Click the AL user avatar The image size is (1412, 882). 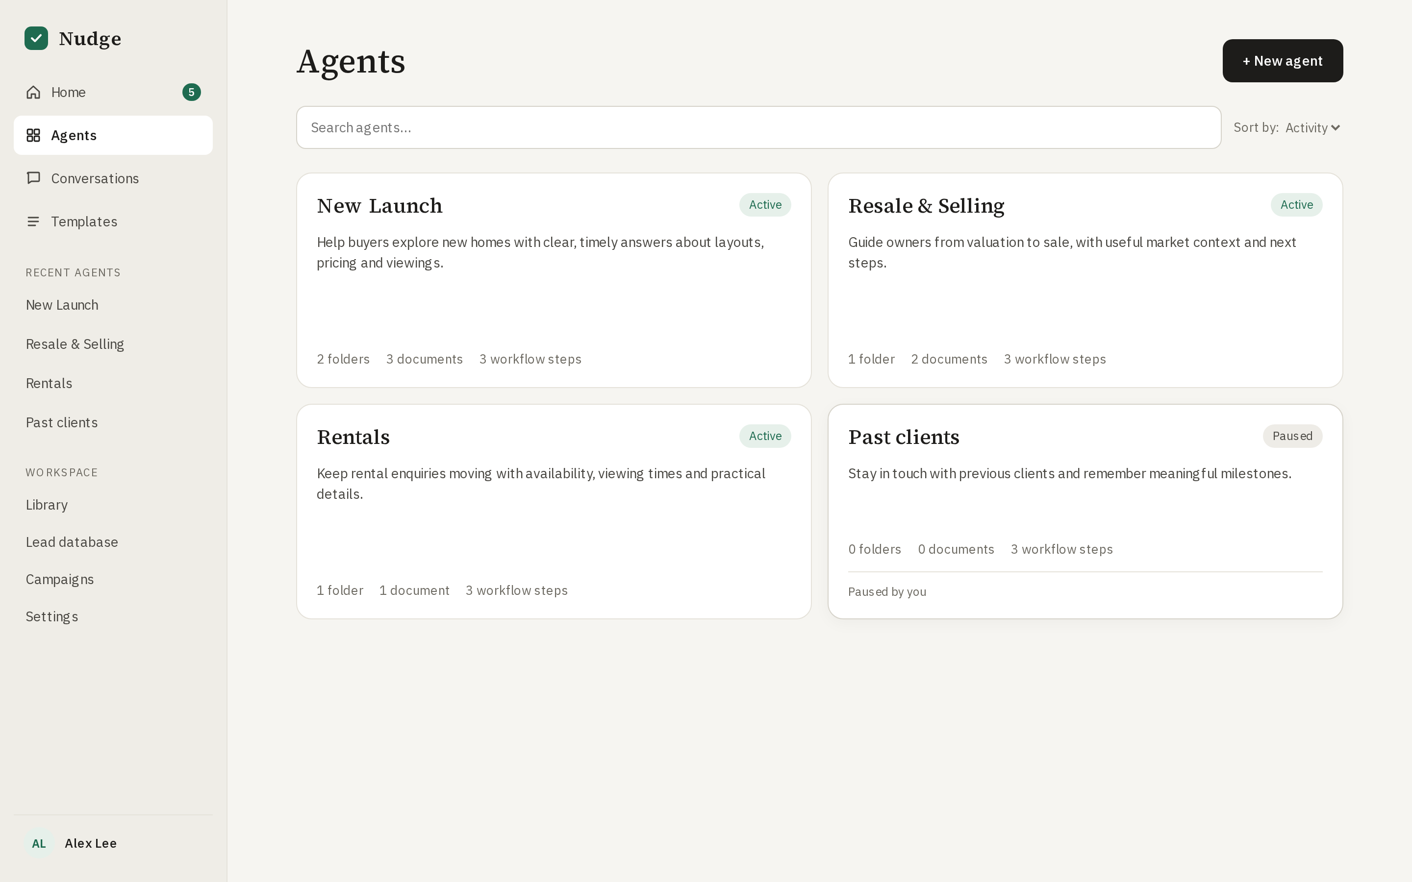pos(39,843)
